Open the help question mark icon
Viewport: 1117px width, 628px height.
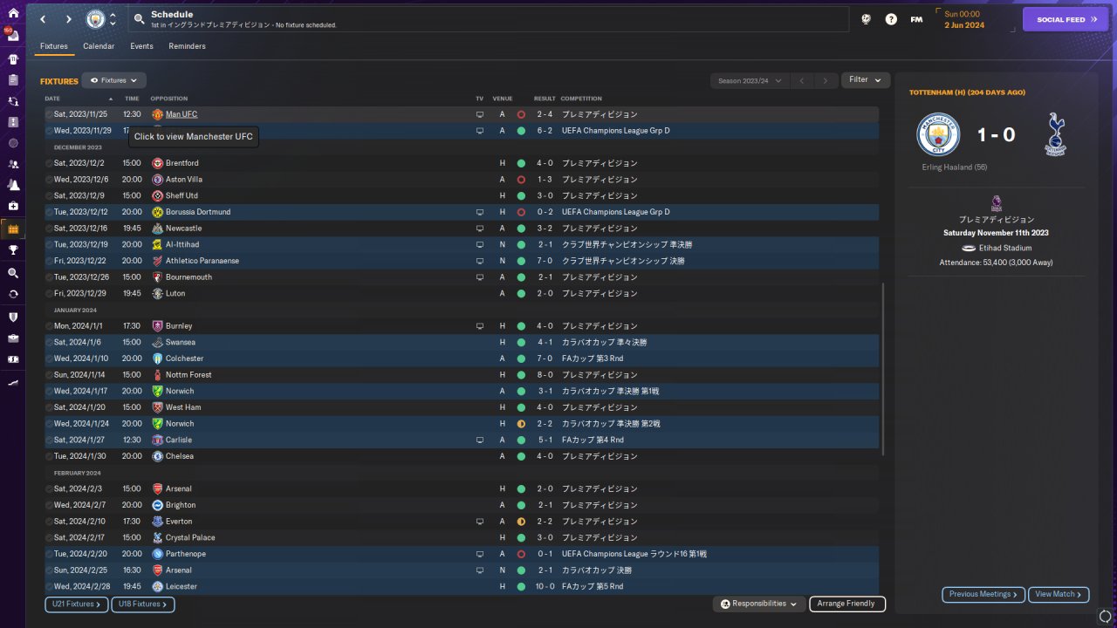(891, 19)
